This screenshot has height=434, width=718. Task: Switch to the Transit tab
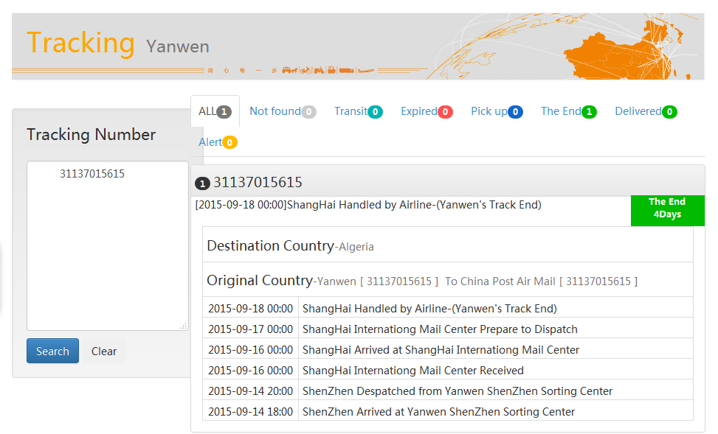pyautogui.click(x=358, y=111)
